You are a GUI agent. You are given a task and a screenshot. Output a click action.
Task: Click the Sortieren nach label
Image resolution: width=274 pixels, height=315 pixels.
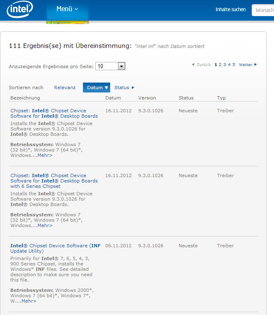[x=26, y=88]
